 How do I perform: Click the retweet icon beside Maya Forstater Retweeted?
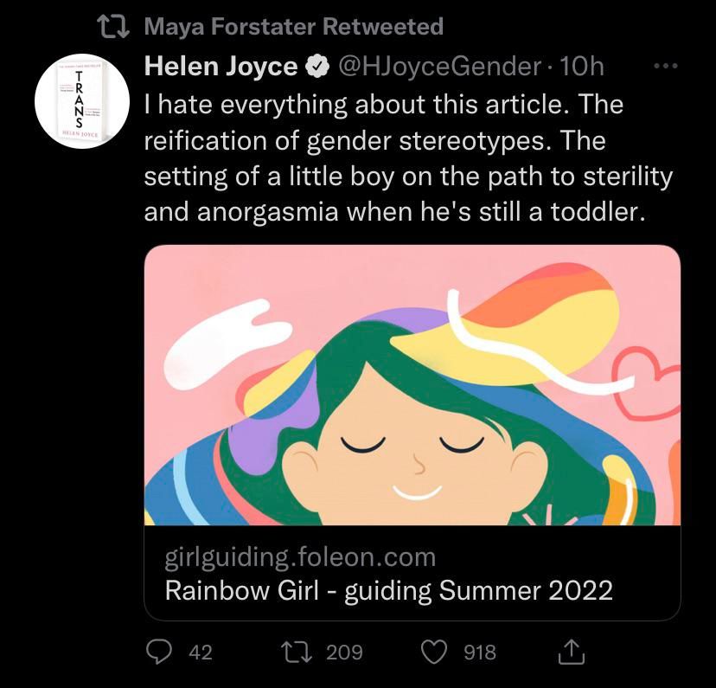[x=113, y=27]
